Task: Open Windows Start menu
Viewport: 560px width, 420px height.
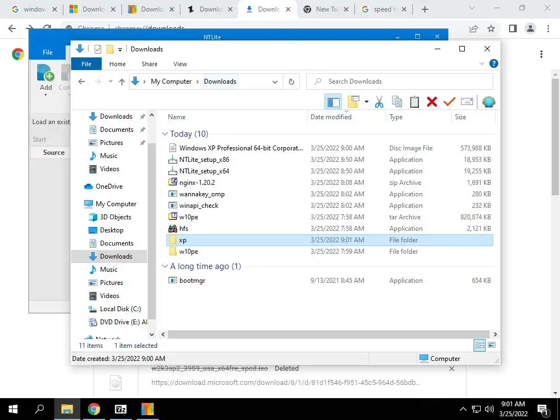Action: [13, 409]
